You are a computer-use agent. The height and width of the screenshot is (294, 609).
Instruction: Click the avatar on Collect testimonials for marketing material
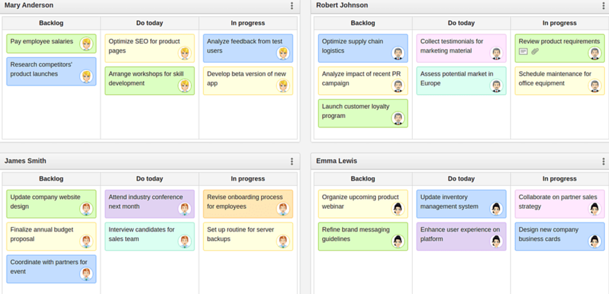tap(496, 53)
